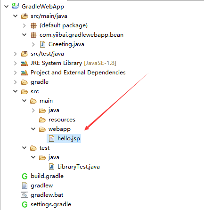Click the LibraryTest.java file icon

click(x=51, y=167)
